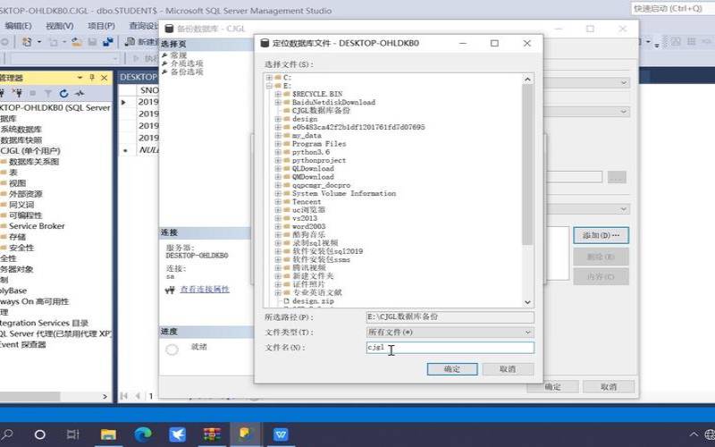Select the CJGL数据库备份 folder
The height and width of the screenshot is (447, 715).
[x=321, y=111]
